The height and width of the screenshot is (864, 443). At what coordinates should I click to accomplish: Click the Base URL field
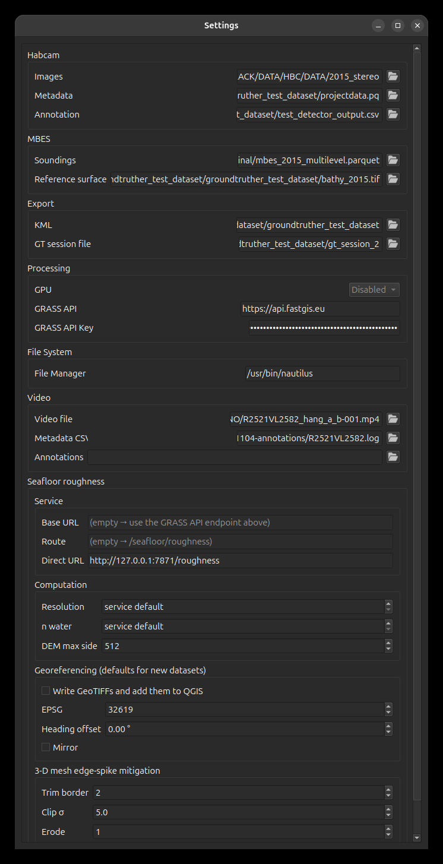(241, 523)
